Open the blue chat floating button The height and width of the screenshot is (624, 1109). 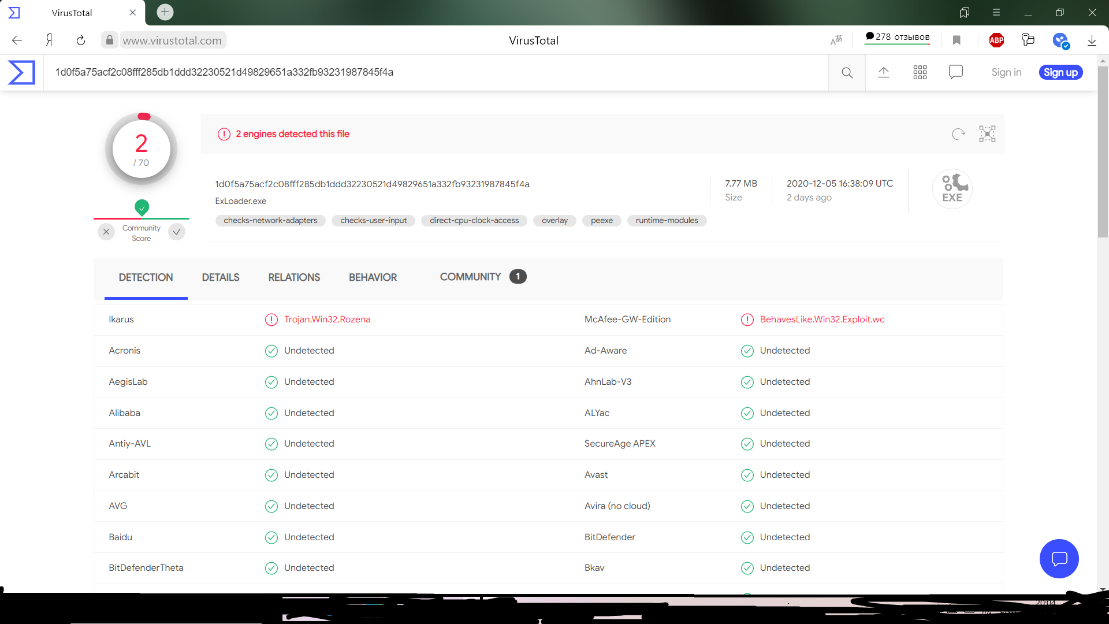click(1059, 559)
